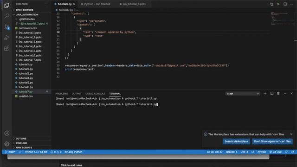297x167 pixels.
Task: Open the Search view in activity bar
Action: (6, 16)
